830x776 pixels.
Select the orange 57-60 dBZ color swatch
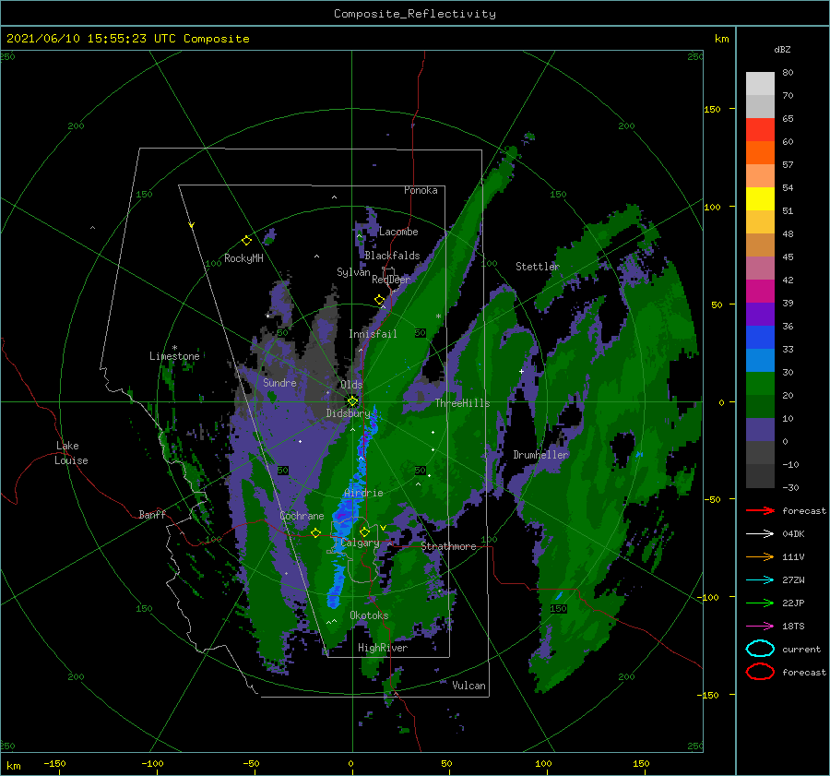click(x=760, y=153)
